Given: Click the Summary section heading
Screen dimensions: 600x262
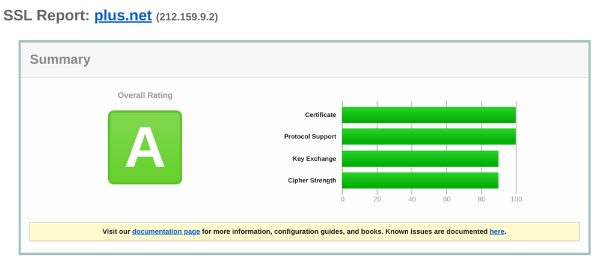Looking at the screenshot, I should point(60,59).
